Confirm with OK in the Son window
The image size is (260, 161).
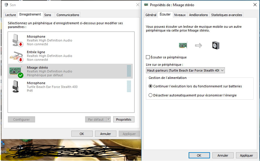click(82, 134)
